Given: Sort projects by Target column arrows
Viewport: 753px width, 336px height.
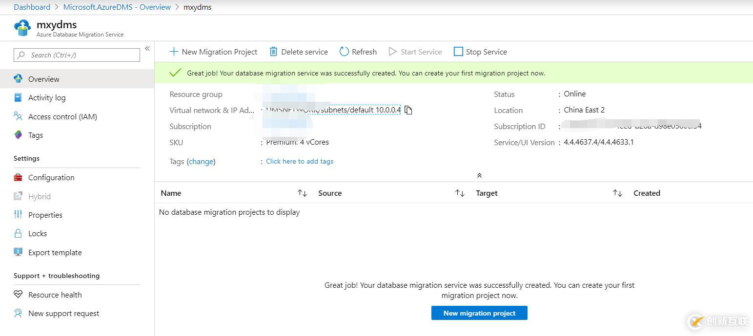Looking at the screenshot, I should click(x=617, y=193).
